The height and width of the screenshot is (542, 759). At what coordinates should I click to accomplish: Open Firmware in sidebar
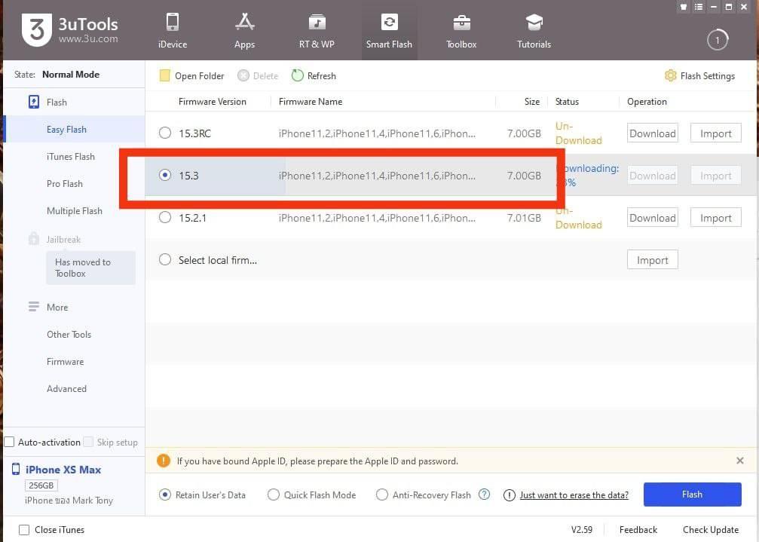click(x=66, y=362)
